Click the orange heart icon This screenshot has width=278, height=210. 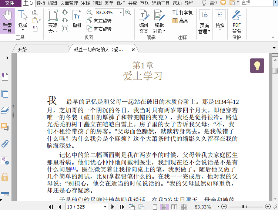[223, 3]
